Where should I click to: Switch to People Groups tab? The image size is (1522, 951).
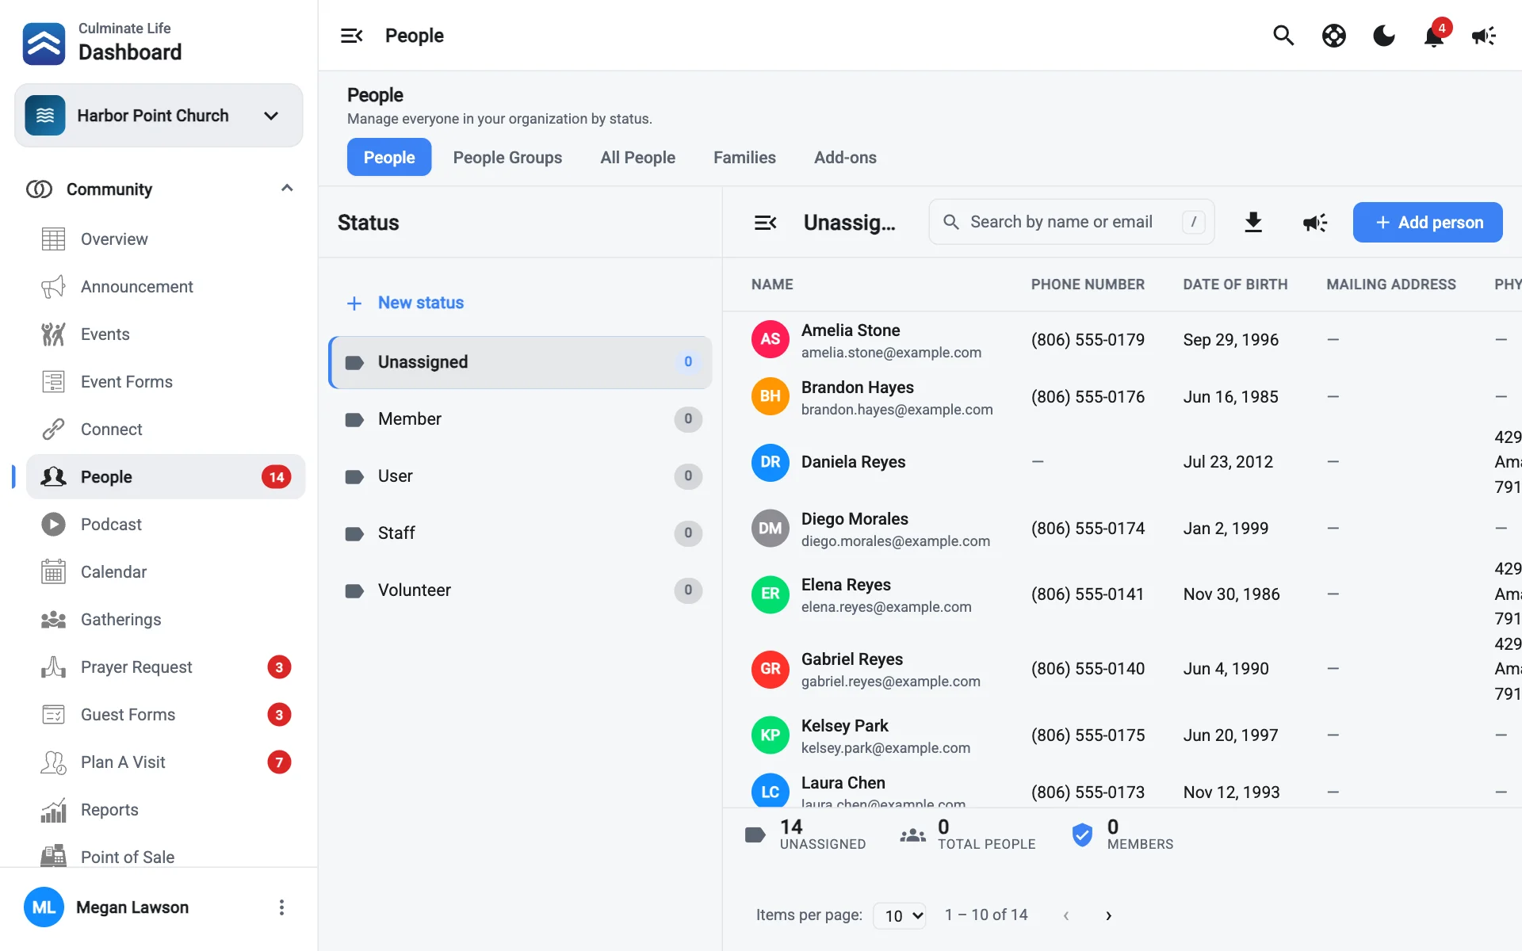pyautogui.click(x=507, y=157)
